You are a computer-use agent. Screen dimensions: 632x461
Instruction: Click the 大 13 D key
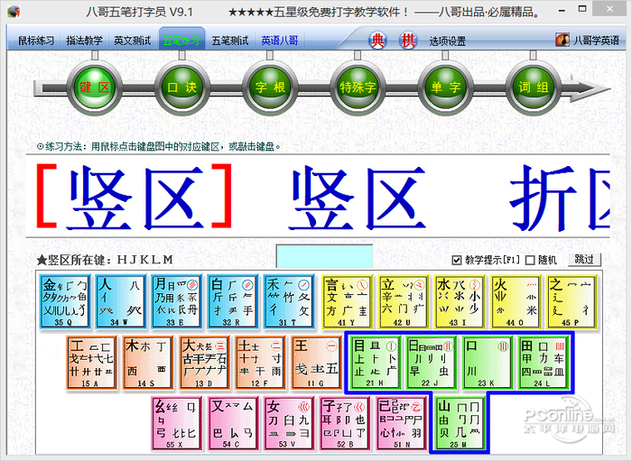click(204, 363)
